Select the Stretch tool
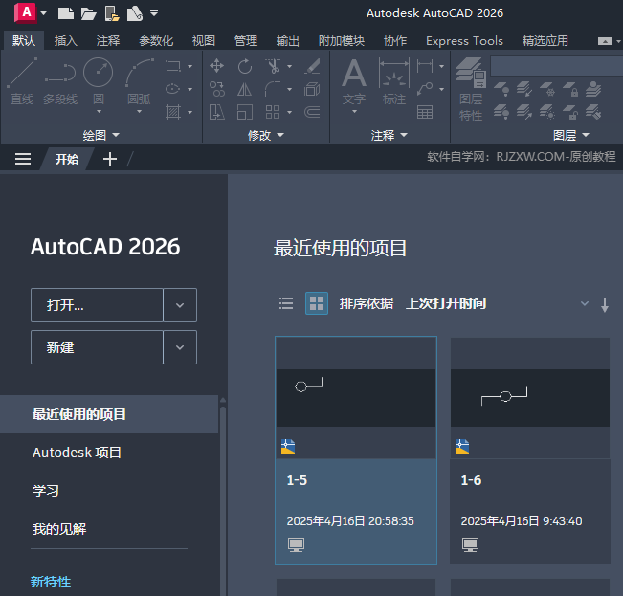The image size is (623, 596). (x=217, y=112)
